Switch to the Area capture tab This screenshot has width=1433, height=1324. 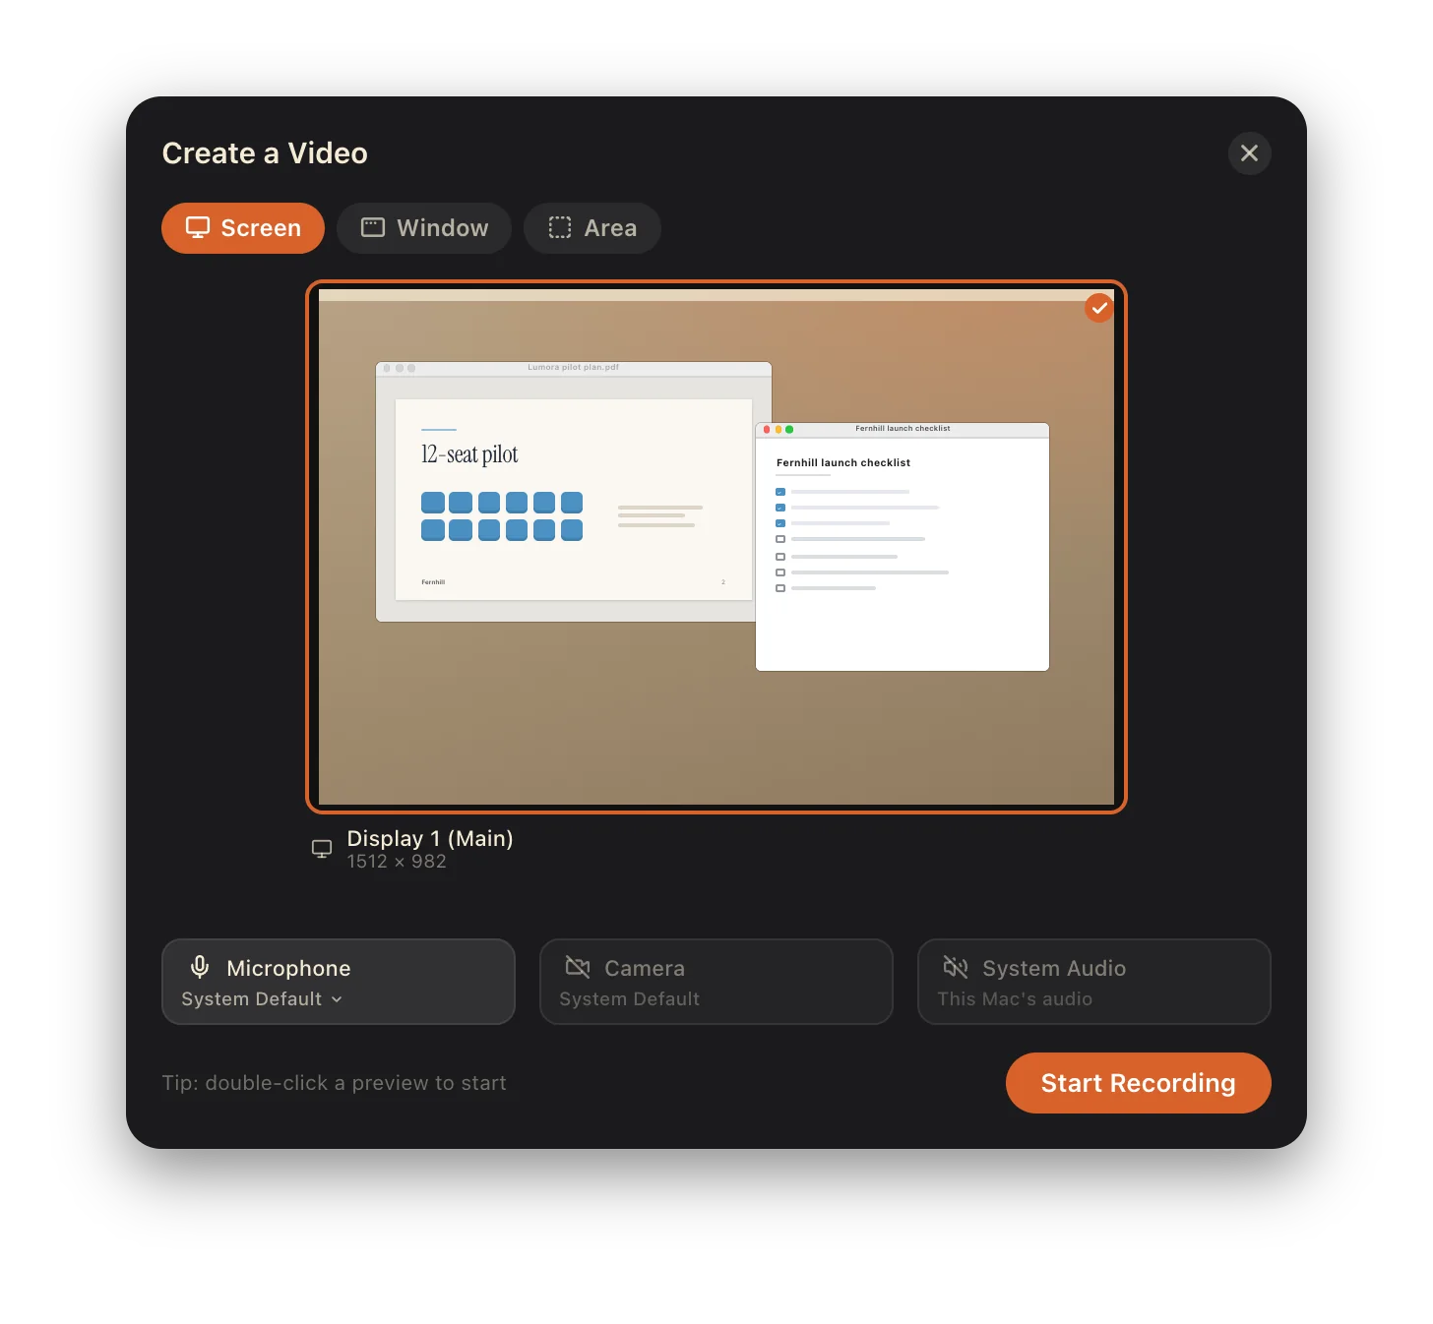592,228
